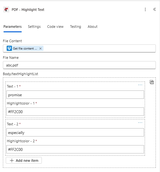Switch to the Settings tab
Screen dimensions: 160x172
pyautogui.click(x=34, y=27)
